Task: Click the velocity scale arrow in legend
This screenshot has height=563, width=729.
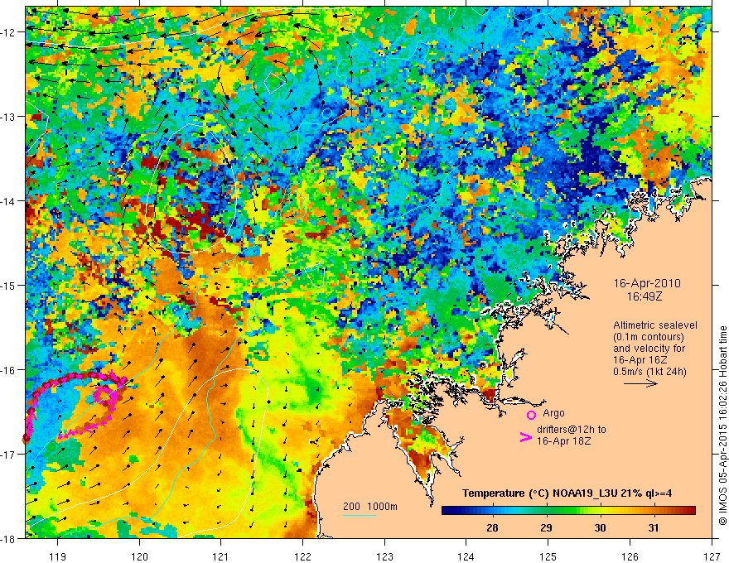Action: pos(640,383)
